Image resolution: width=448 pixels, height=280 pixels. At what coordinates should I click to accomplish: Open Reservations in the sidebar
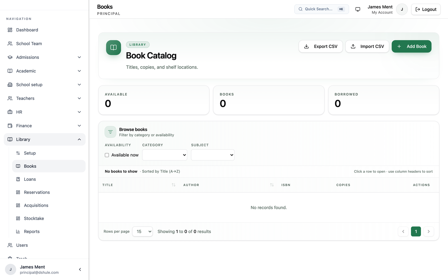pos(49,192)
